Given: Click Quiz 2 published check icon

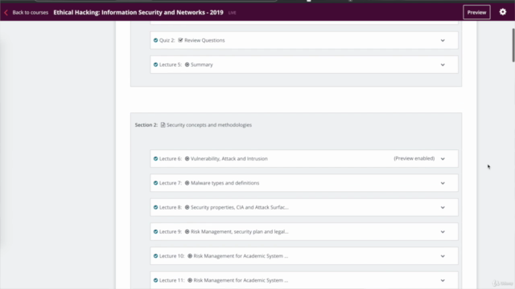Looking at the screenshot, I should pos(155,40).
